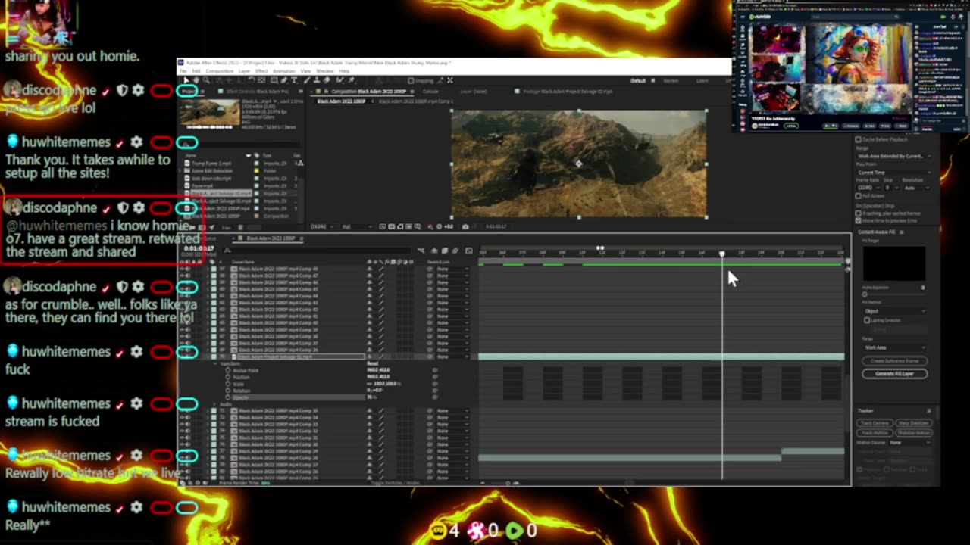Select the Zoom magnifier tool
Screen dimensions: 970x545
206,80
